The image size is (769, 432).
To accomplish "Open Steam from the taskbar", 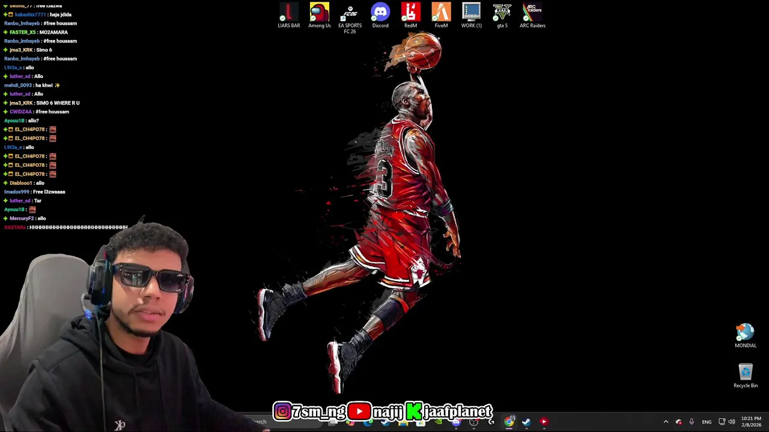I will [526, 422].
